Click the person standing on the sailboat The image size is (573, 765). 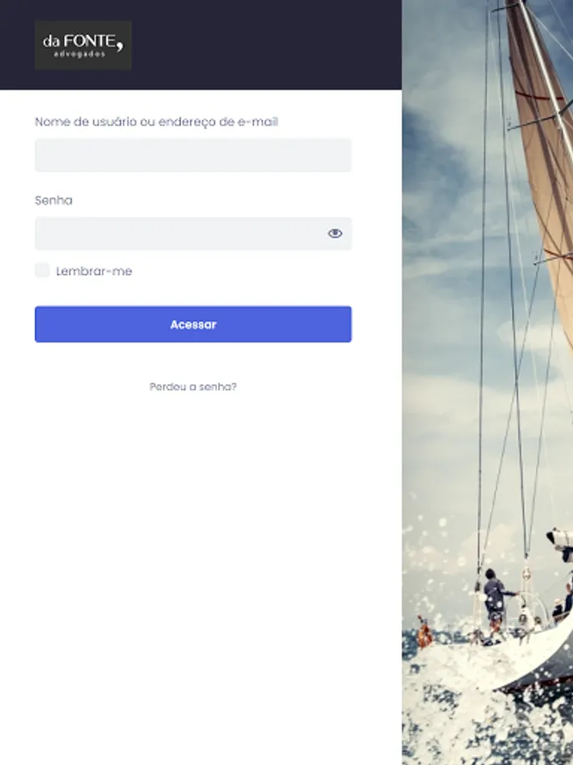tap(496, 603)
